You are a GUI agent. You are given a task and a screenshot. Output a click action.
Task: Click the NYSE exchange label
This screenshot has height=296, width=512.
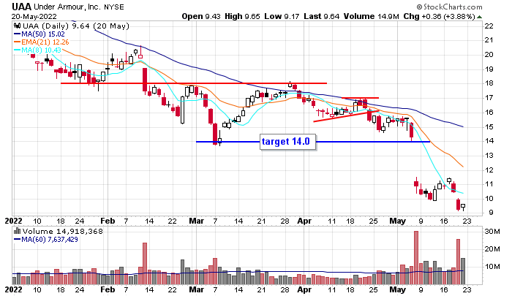pos(114,7)
